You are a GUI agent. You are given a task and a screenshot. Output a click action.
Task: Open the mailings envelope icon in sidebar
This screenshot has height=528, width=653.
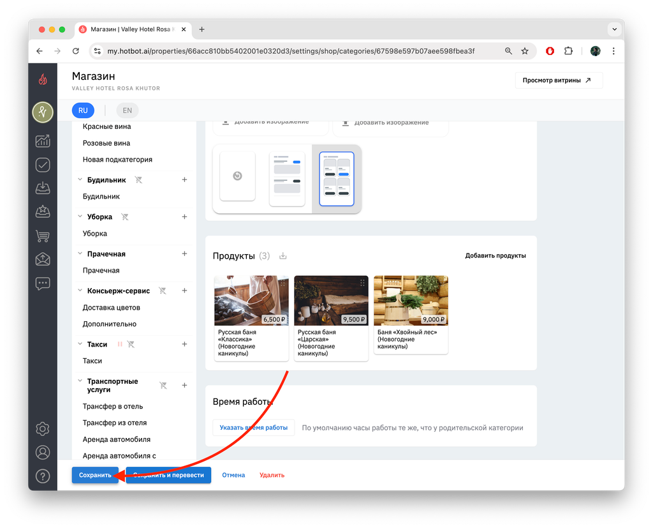(x=43, y=259)
